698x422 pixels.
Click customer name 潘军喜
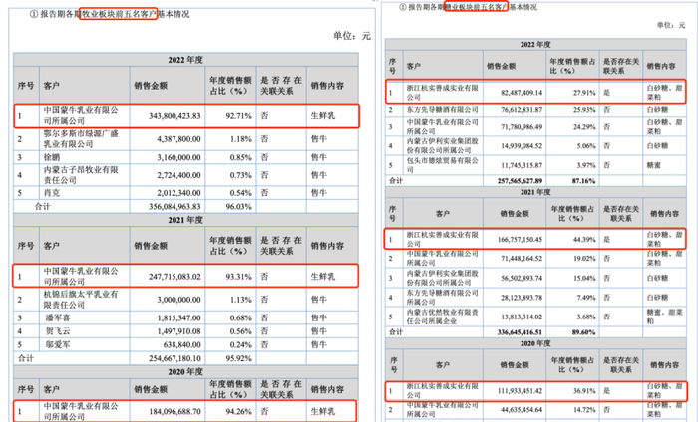58,318
